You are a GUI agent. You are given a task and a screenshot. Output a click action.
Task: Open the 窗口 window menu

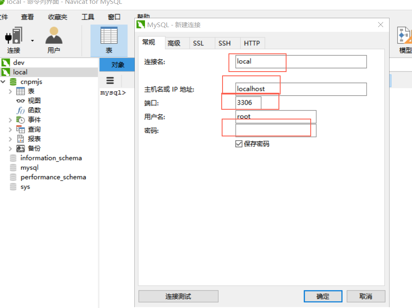point(114,17)
